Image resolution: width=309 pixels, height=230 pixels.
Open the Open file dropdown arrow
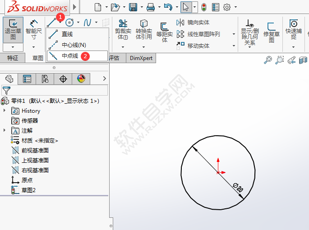coord(124,7)
